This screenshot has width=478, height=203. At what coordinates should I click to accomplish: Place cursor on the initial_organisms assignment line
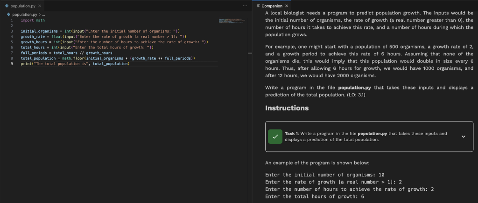click(93, 31)
